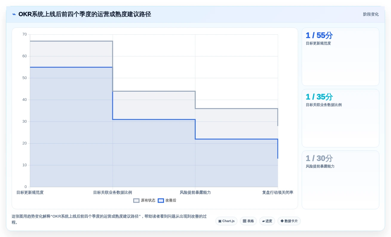Click y-axis value 30
Image resolution: width=391 pixels, height=237 pixels.
[24, 121]
